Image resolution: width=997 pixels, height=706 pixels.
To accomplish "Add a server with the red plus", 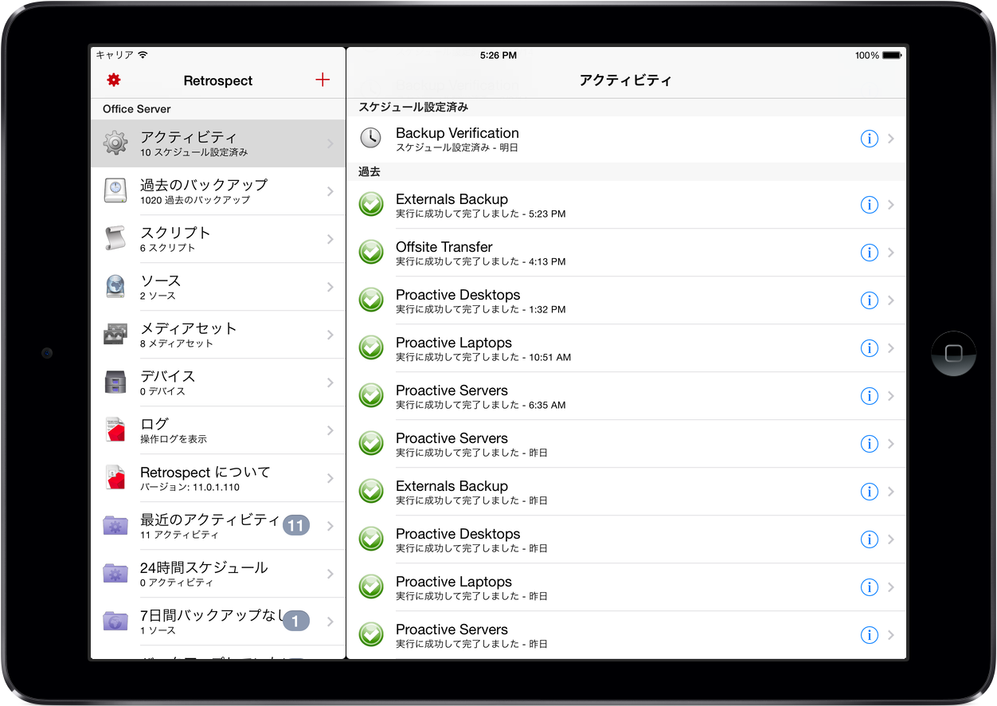I will [323, 80].
